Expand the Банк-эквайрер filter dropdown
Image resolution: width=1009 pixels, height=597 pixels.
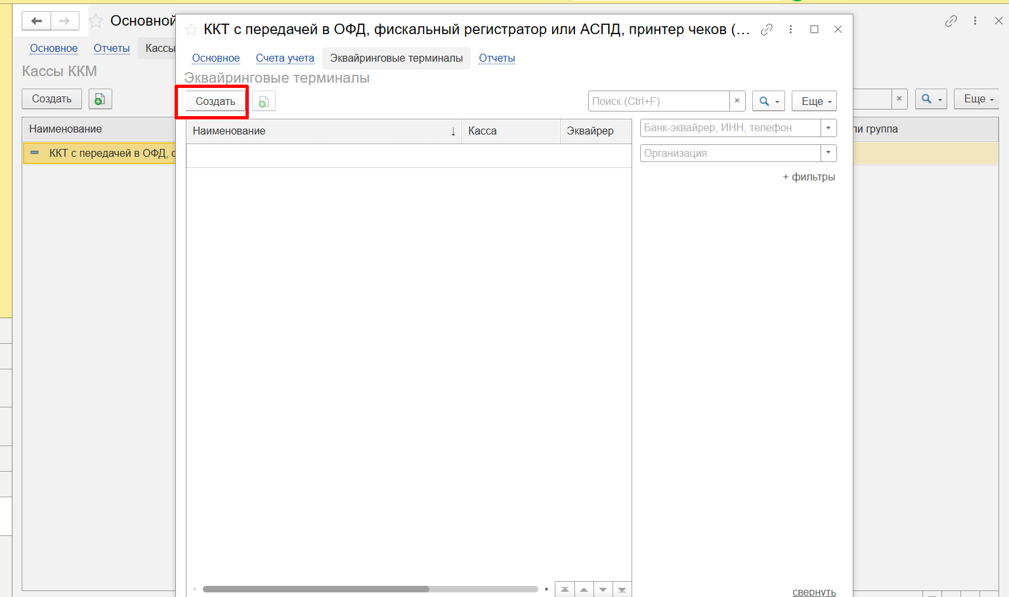(x=828, y=128)
